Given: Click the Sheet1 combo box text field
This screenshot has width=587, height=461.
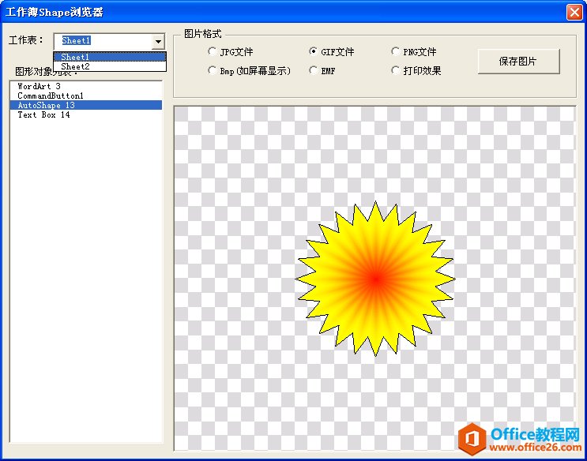Looking at the screenshot, I should click(x=103, y=41).
